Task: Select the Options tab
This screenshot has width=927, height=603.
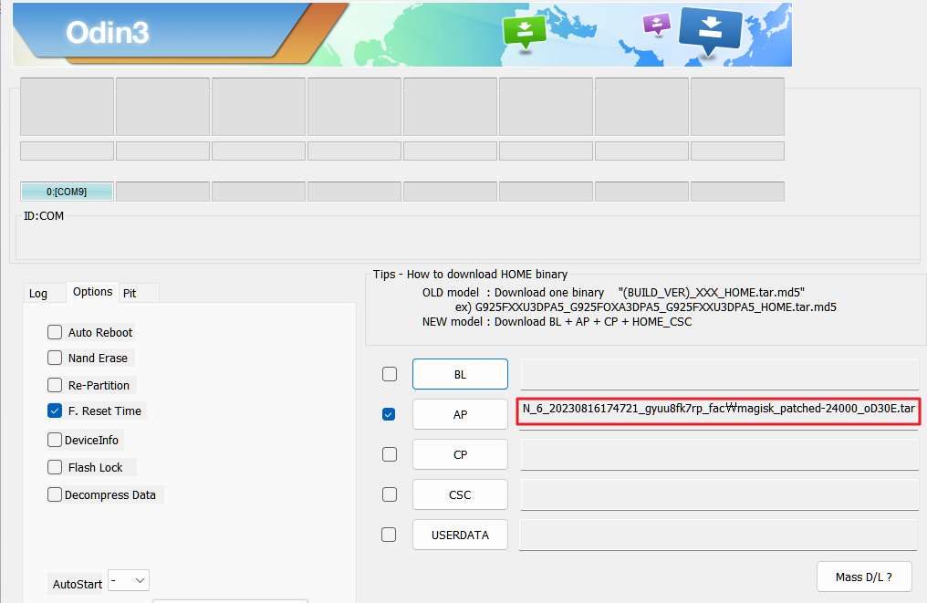Action: pyautogui.click(x=93, y=291)
